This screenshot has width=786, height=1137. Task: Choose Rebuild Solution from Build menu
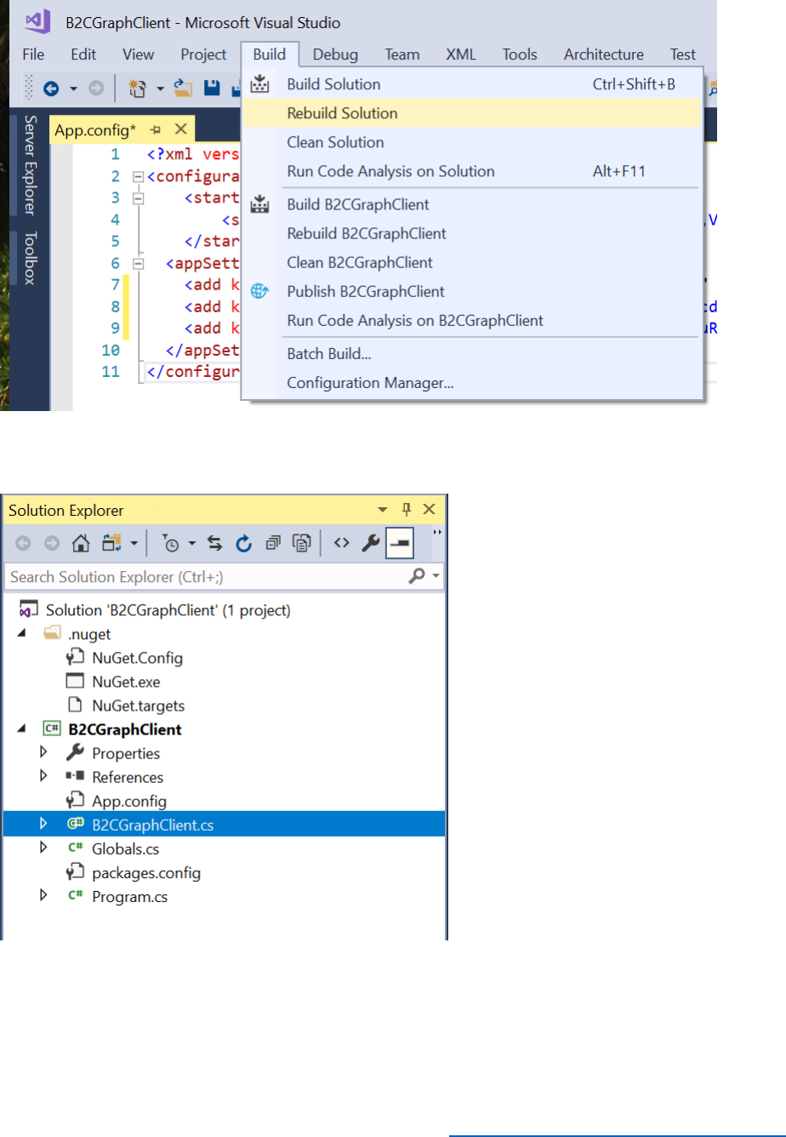coord(472,113)
